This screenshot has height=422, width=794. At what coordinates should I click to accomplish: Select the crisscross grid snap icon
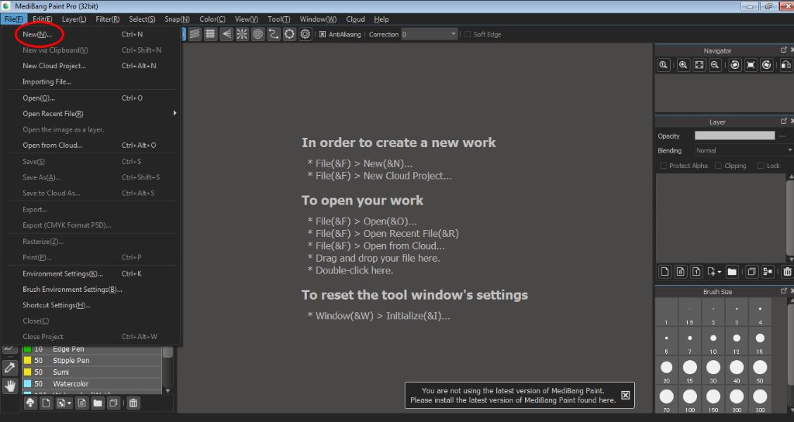pyautogui.click(x=211, y=34)
